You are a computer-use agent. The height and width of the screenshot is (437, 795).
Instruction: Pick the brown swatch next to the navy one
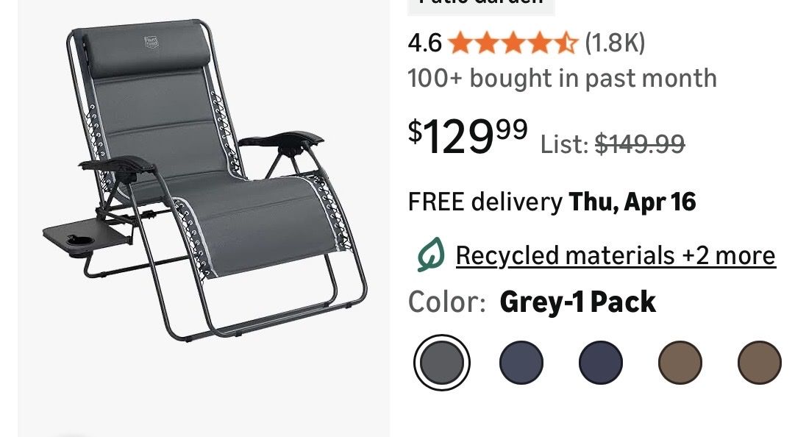coord(680,363)
